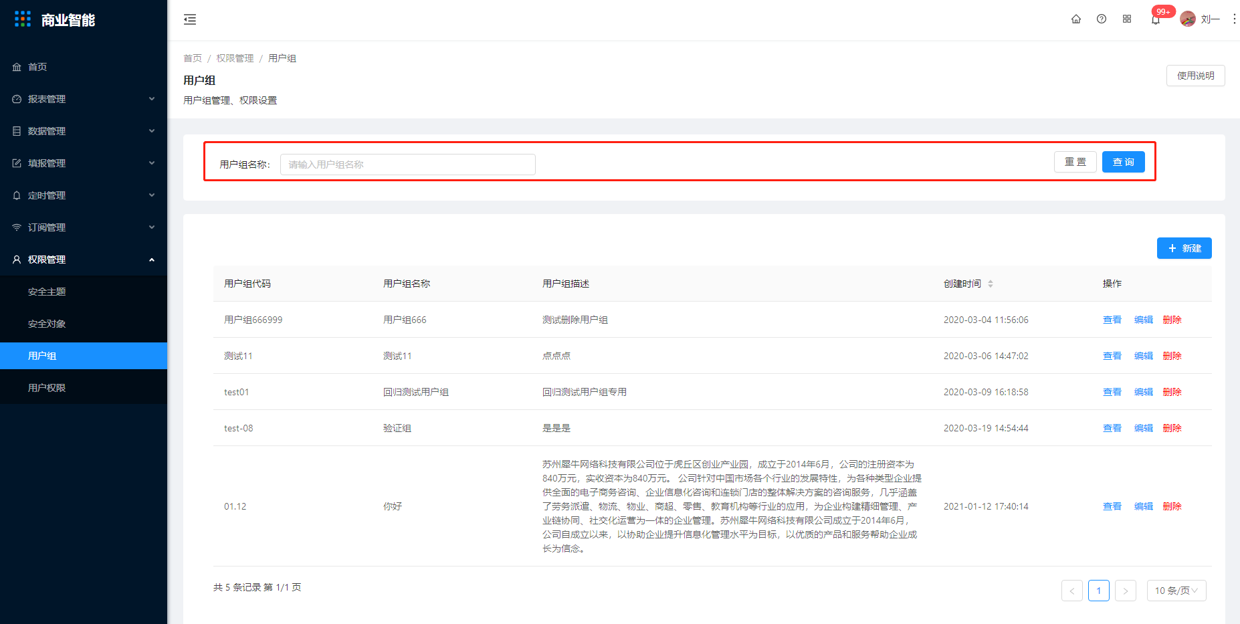Click the 查询 button
Image resolution: width=1240 pixels, height=624 pixels.
point(1124,162)
